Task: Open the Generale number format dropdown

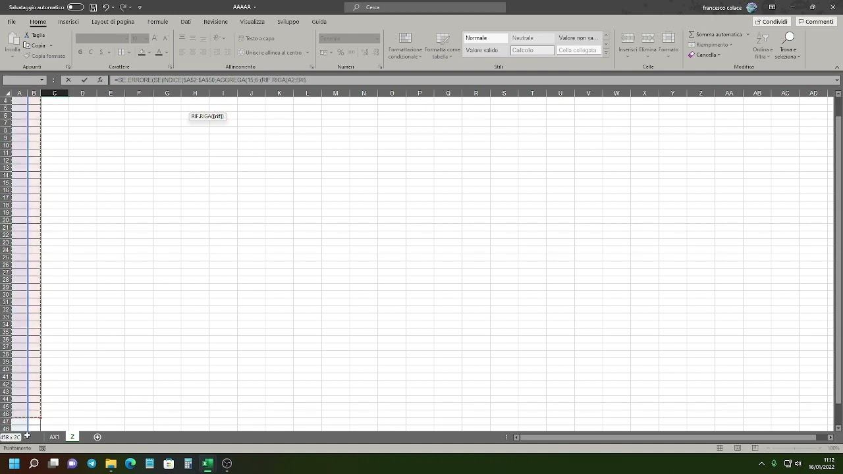Action: (349, 38)
